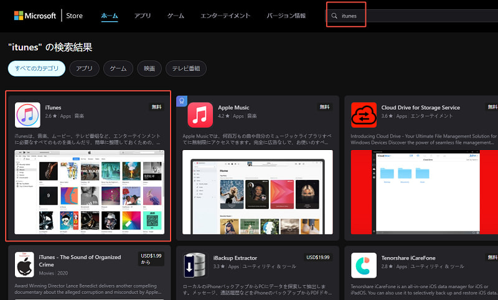
Task: Click the Sound of Organized Crime poster icon
Action: (24, 265)
